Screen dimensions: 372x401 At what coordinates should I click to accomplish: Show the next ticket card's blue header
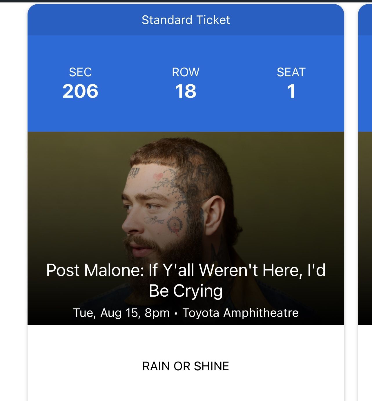coord(365,20)
